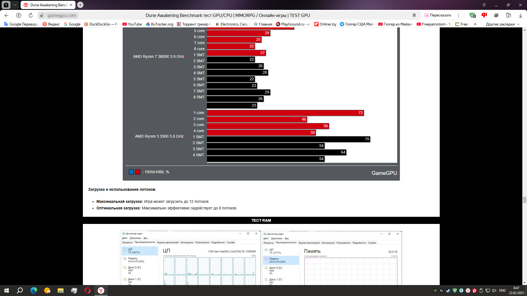Image resolution: width=527 pixels, height=296 pixels.
Task: Click the AdGuard shield extension icon
Action: coord(472,15)
